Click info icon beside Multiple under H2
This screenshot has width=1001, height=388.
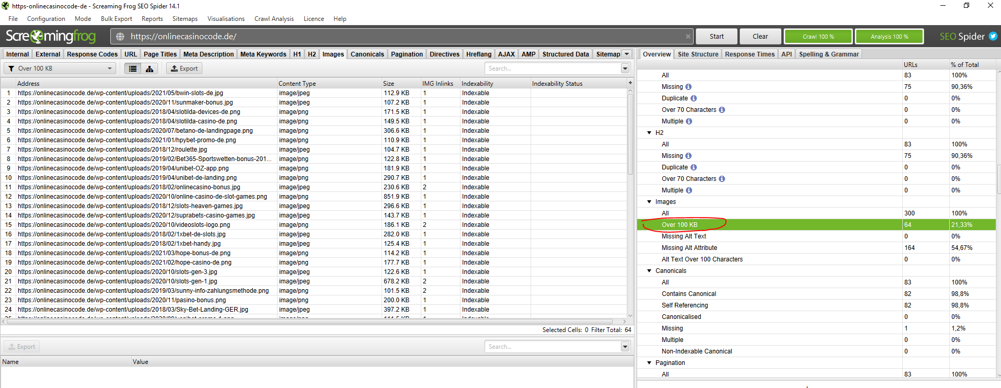point(689,190)
